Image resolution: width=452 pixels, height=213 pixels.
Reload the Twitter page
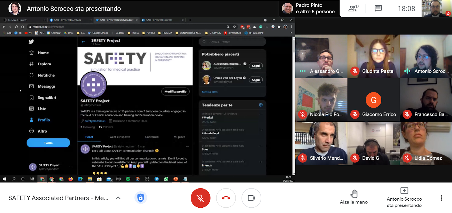16,27
